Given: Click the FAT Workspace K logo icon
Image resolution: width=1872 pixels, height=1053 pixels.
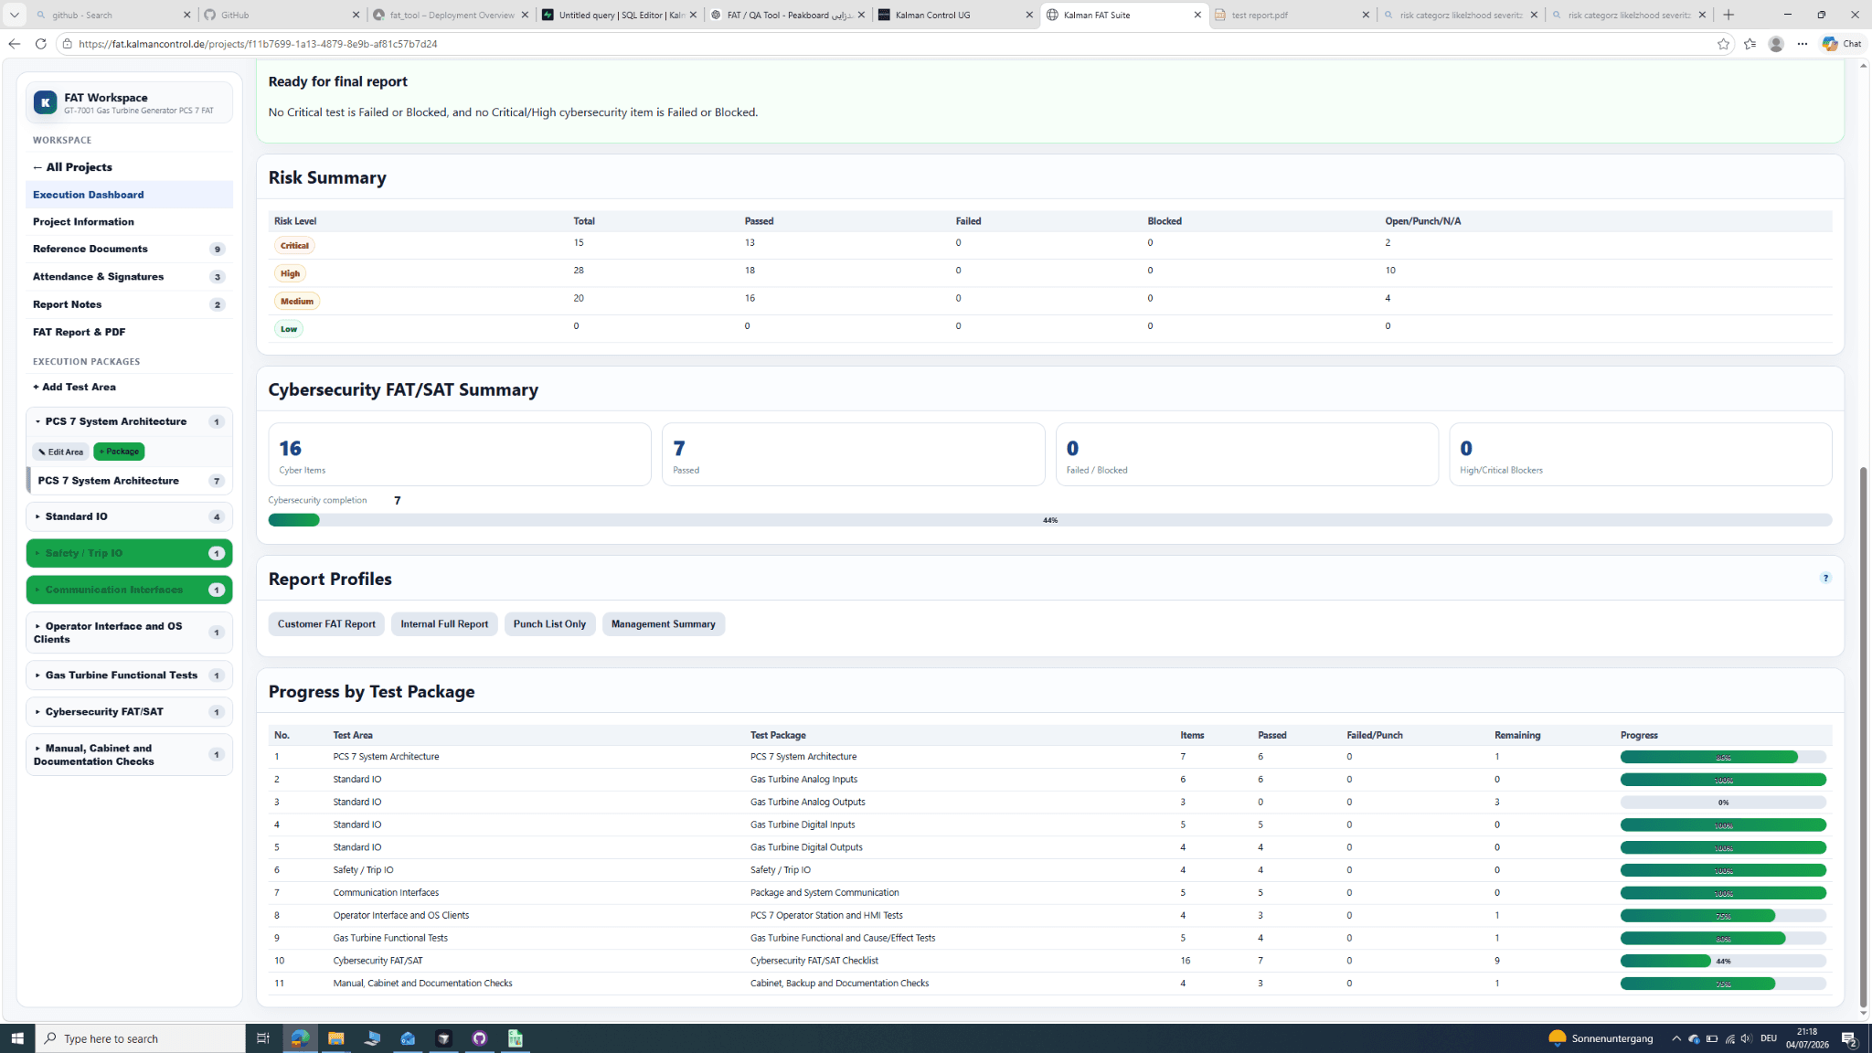Looking at the screenshot, I should click(x=45, y=102).
